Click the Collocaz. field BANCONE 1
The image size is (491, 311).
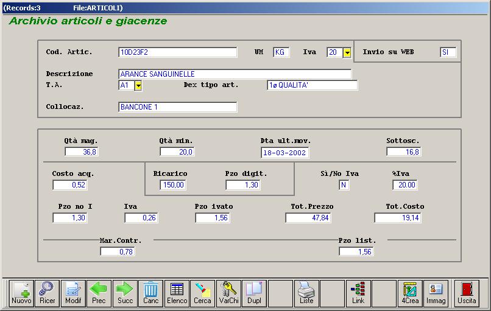coord(177,107)
